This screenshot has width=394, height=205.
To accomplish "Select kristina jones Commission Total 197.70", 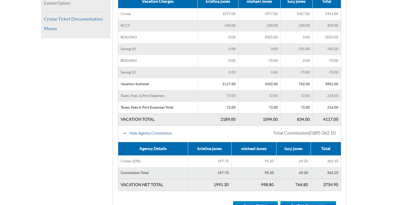I will point(223,173).
